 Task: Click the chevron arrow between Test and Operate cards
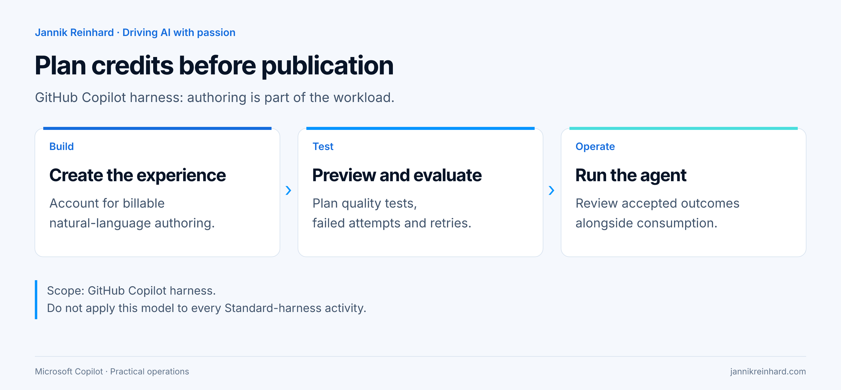[x=551, y=190]
